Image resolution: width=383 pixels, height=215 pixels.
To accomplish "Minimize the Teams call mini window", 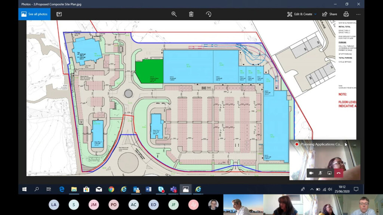I will click(355, 144).
